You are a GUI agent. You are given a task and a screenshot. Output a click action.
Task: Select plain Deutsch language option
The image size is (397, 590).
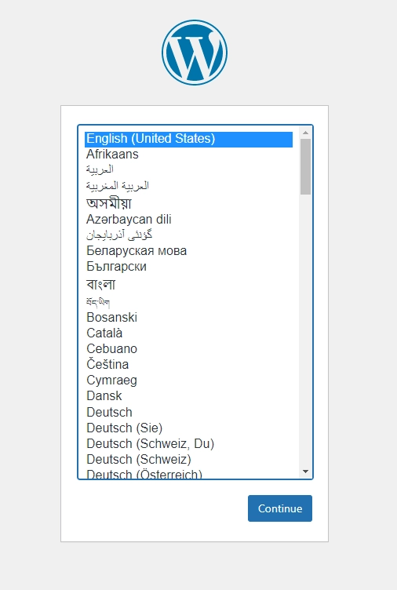(188, 413)
